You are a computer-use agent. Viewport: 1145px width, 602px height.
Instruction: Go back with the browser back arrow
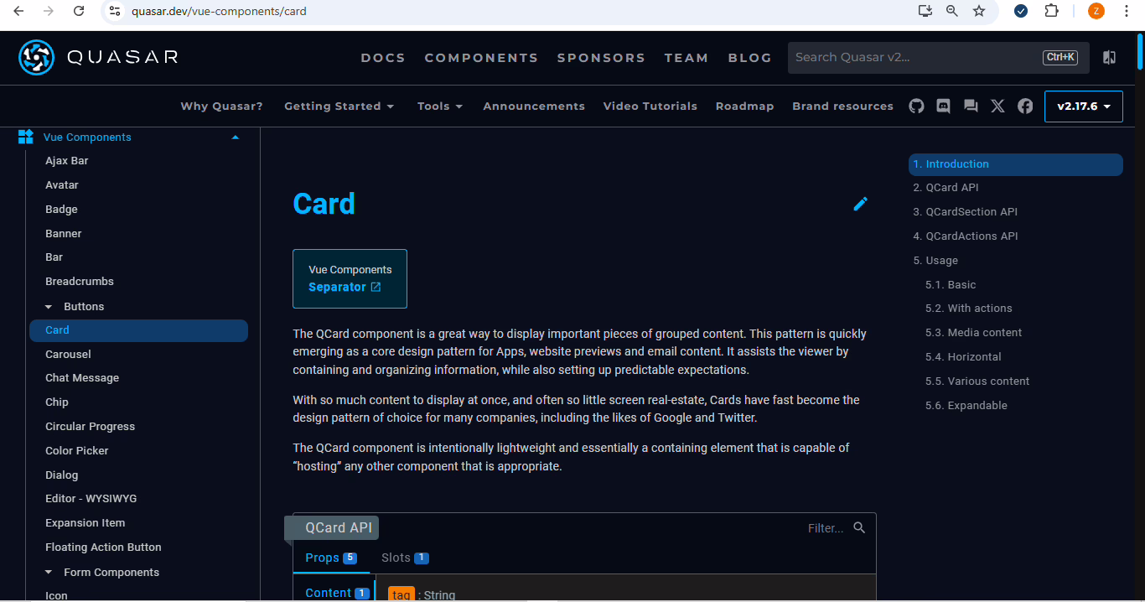coord(18,11)
